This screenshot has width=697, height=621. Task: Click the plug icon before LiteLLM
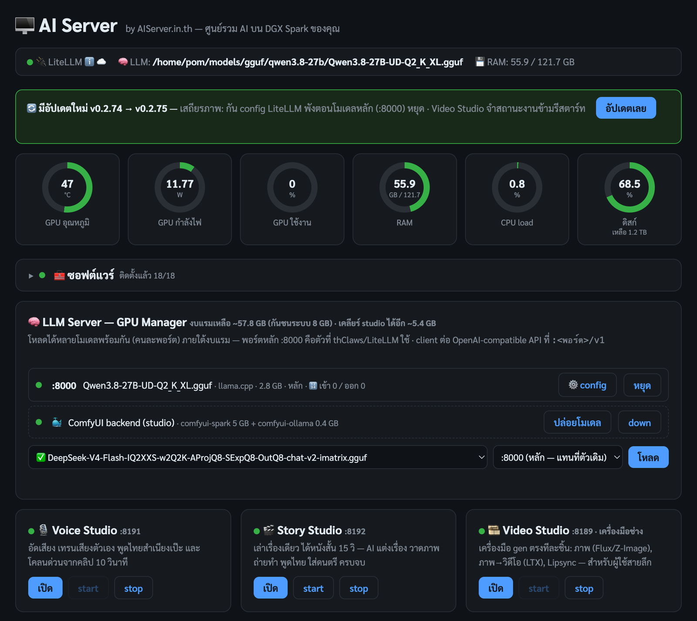[x=41, y=62]
